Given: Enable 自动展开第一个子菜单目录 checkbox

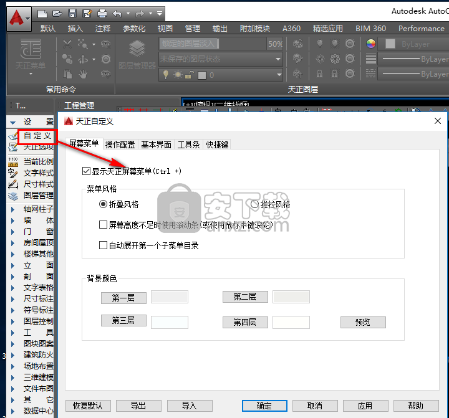Looking at the screenshot, I should pyautogui.click(x=103, y=245).
